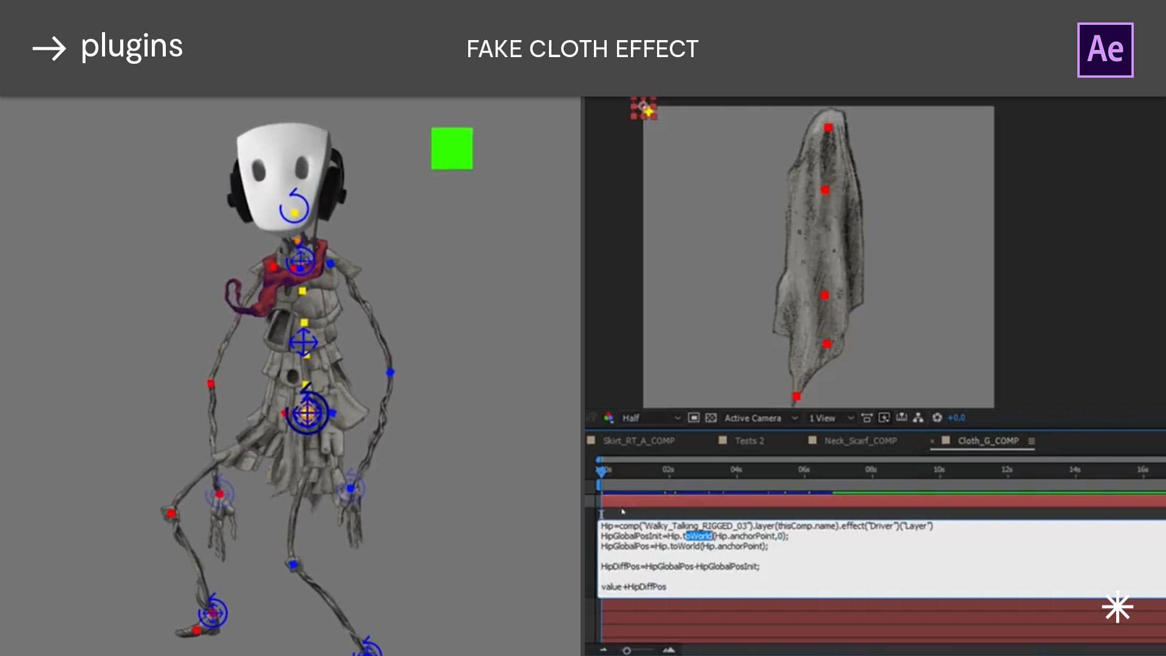
Task: Toggle the lock icon on the Cloth_G_COMP tab
Action: [x=933, y=441]
